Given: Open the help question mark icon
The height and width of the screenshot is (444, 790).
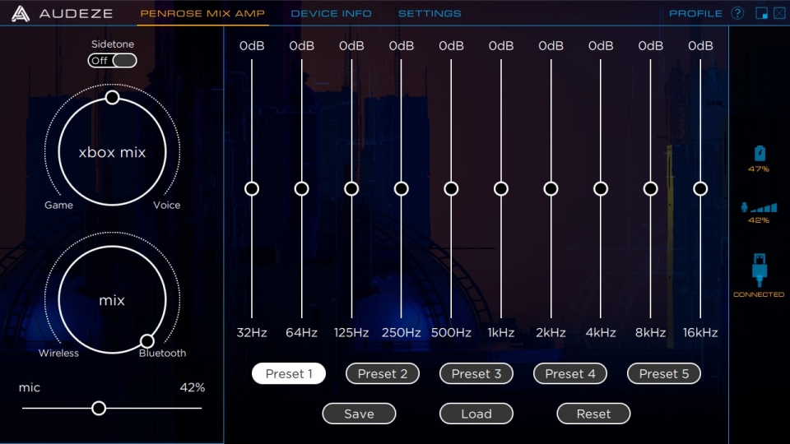Looking at the screenshot, I should pos(737,13).
